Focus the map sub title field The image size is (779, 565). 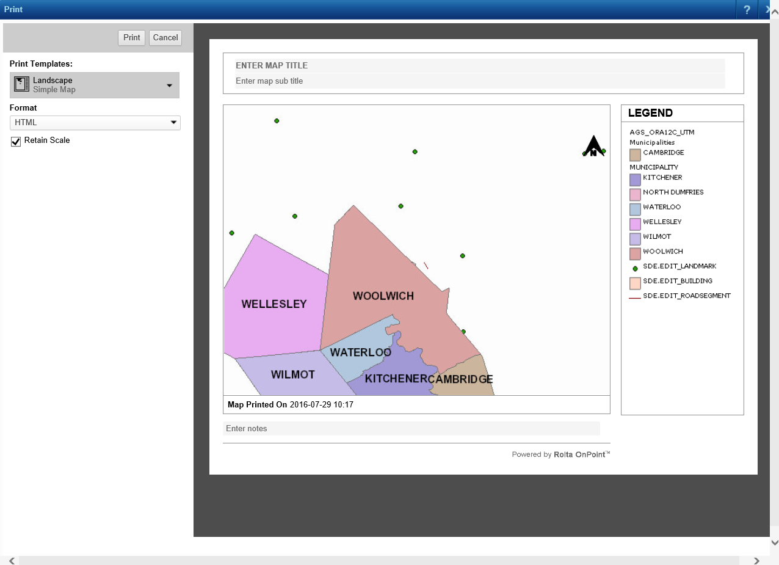tap(479, 81)
